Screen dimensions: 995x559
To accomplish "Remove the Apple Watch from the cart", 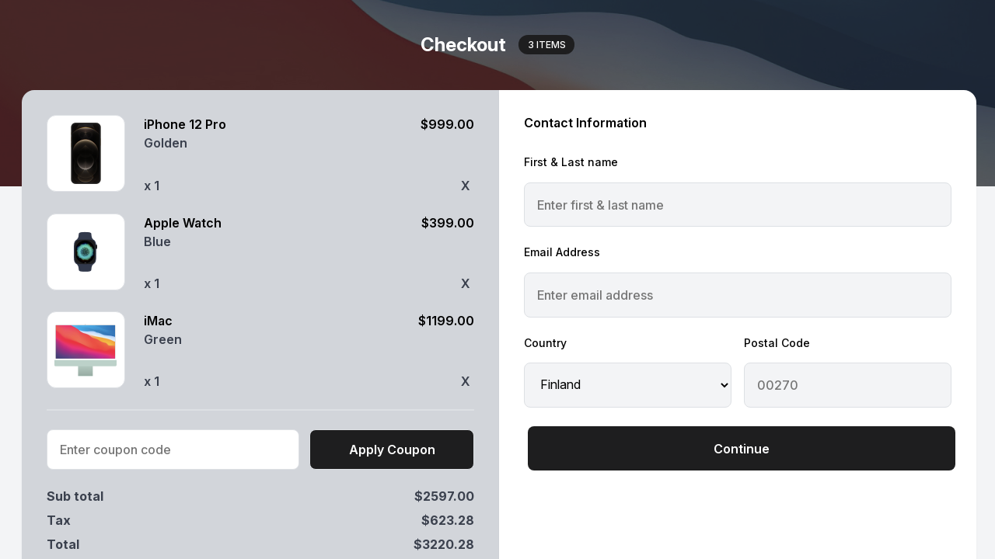I will pos(465,283).
